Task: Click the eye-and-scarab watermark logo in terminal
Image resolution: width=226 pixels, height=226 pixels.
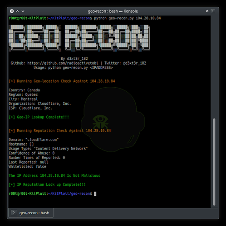Action: 100,121
